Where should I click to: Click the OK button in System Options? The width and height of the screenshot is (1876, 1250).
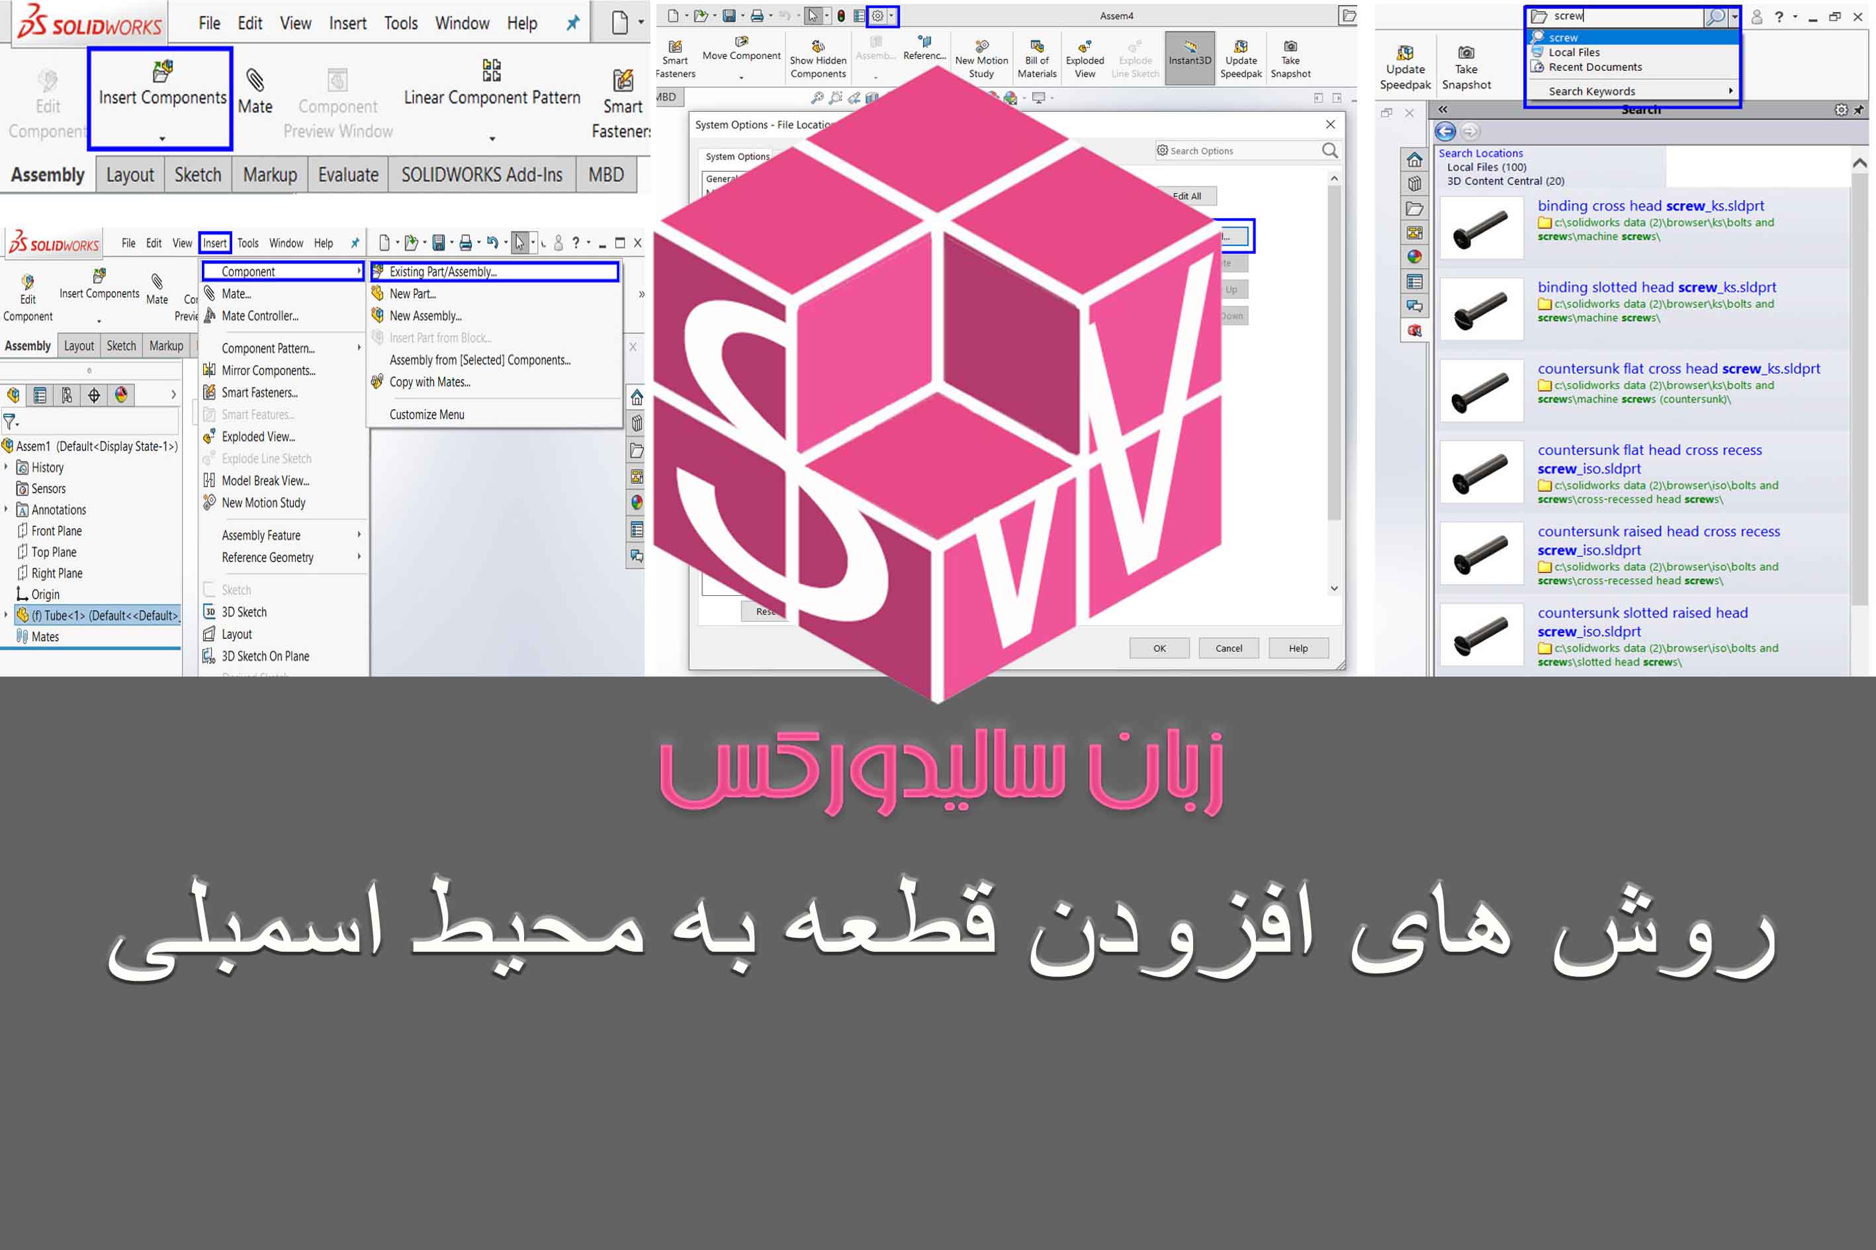pos(1157,647)
